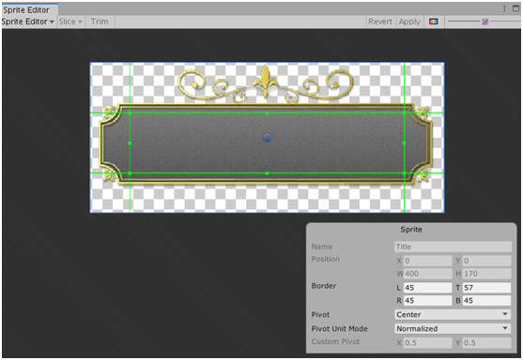
Task: Grab the top-right border intersection handle
Action: (404, 113)
